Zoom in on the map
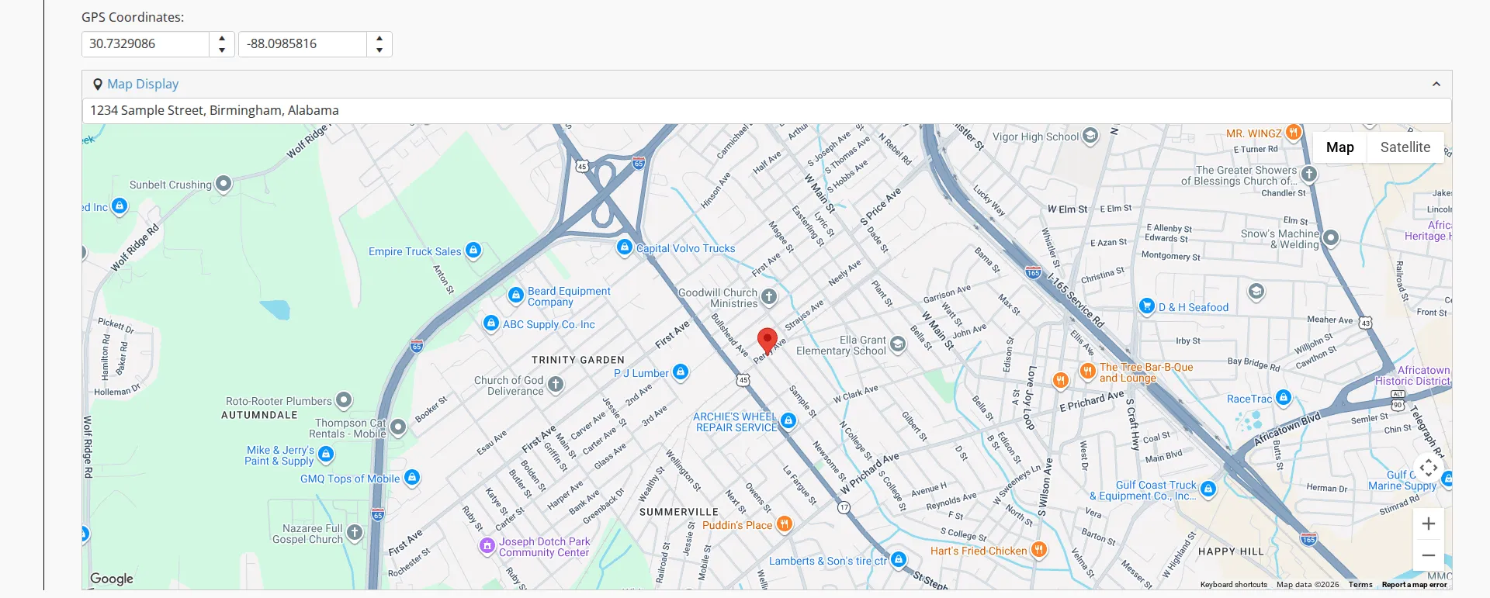 coord(1428,524)
